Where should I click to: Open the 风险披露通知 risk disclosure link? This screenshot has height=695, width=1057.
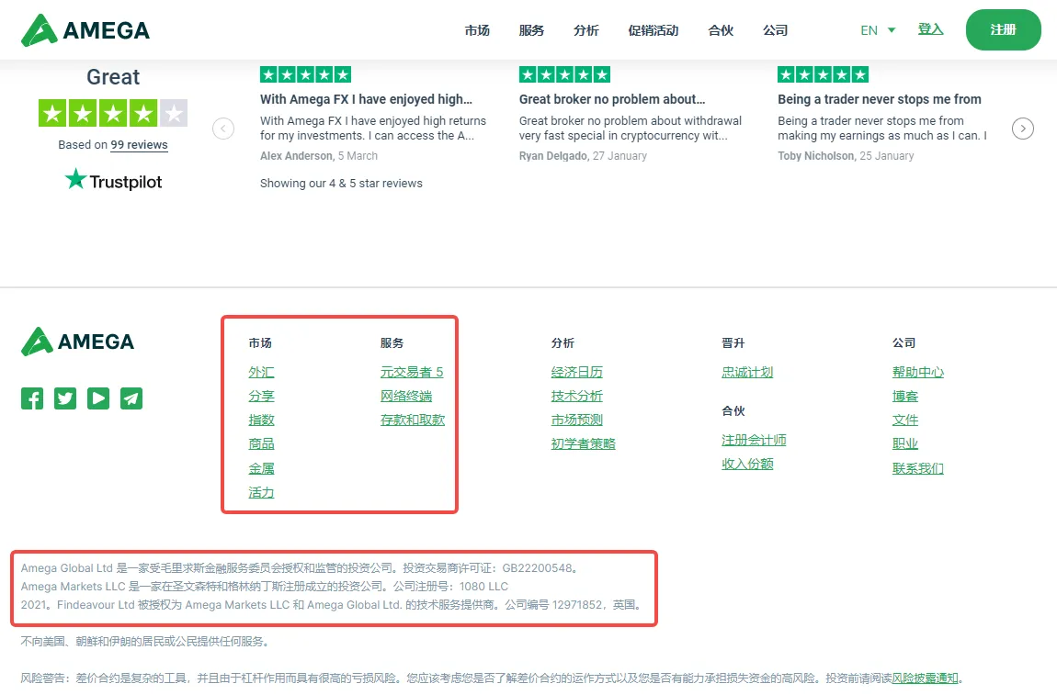click(925, 678)
